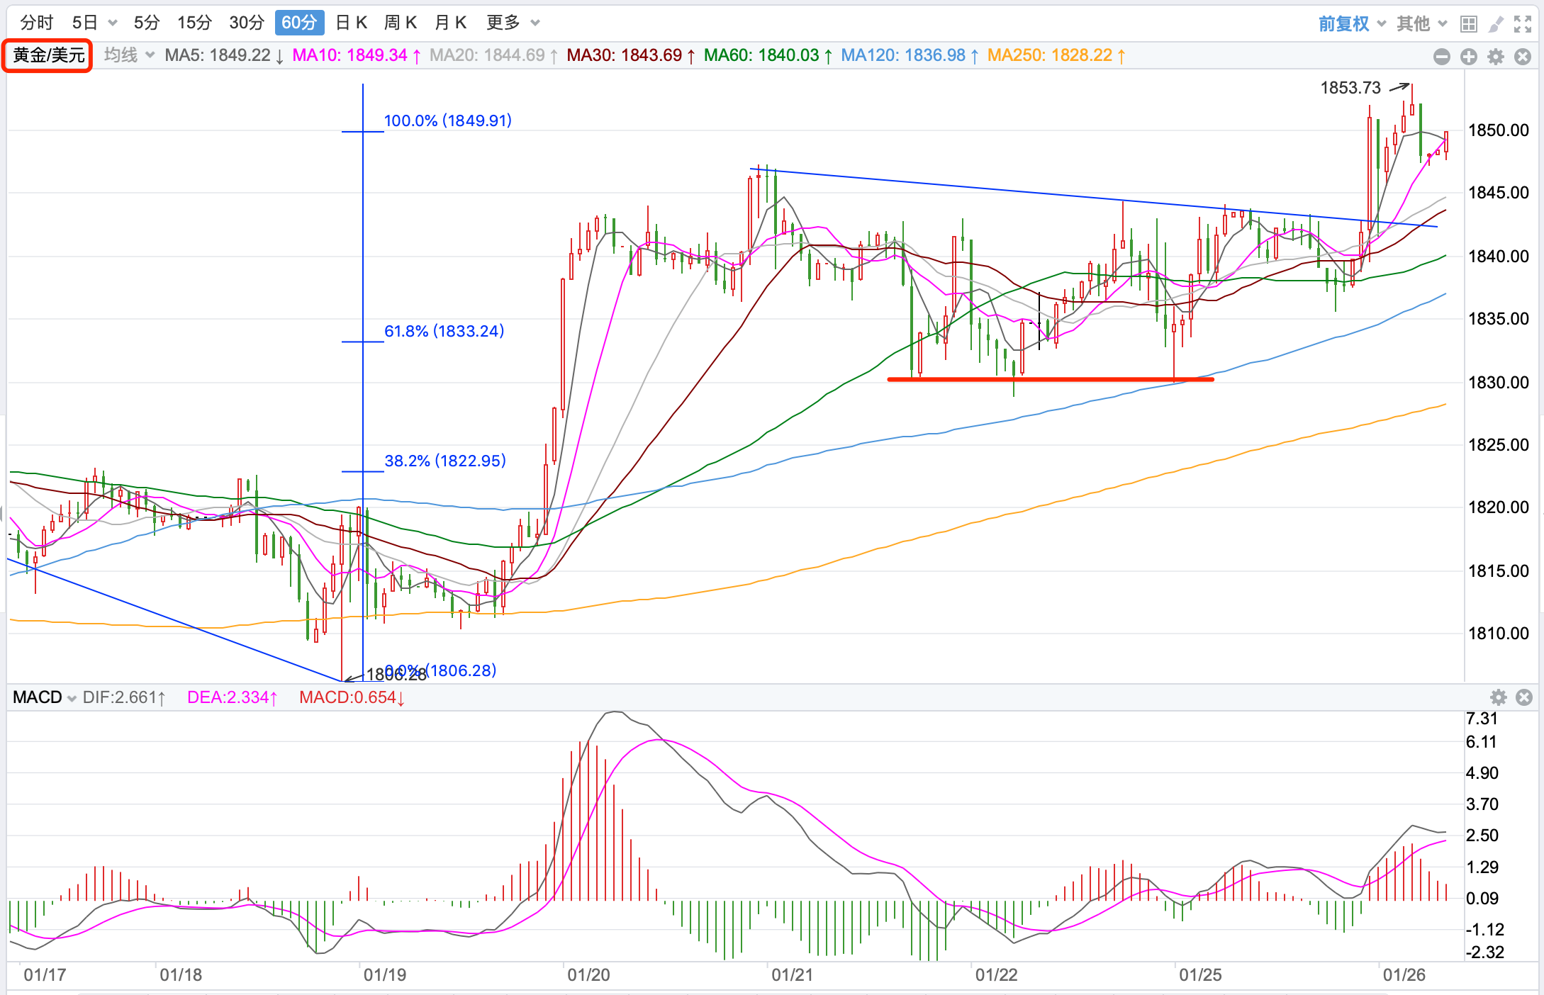
Task: Click the plus zoom-in icon
Action: (x=1468, y=57)
